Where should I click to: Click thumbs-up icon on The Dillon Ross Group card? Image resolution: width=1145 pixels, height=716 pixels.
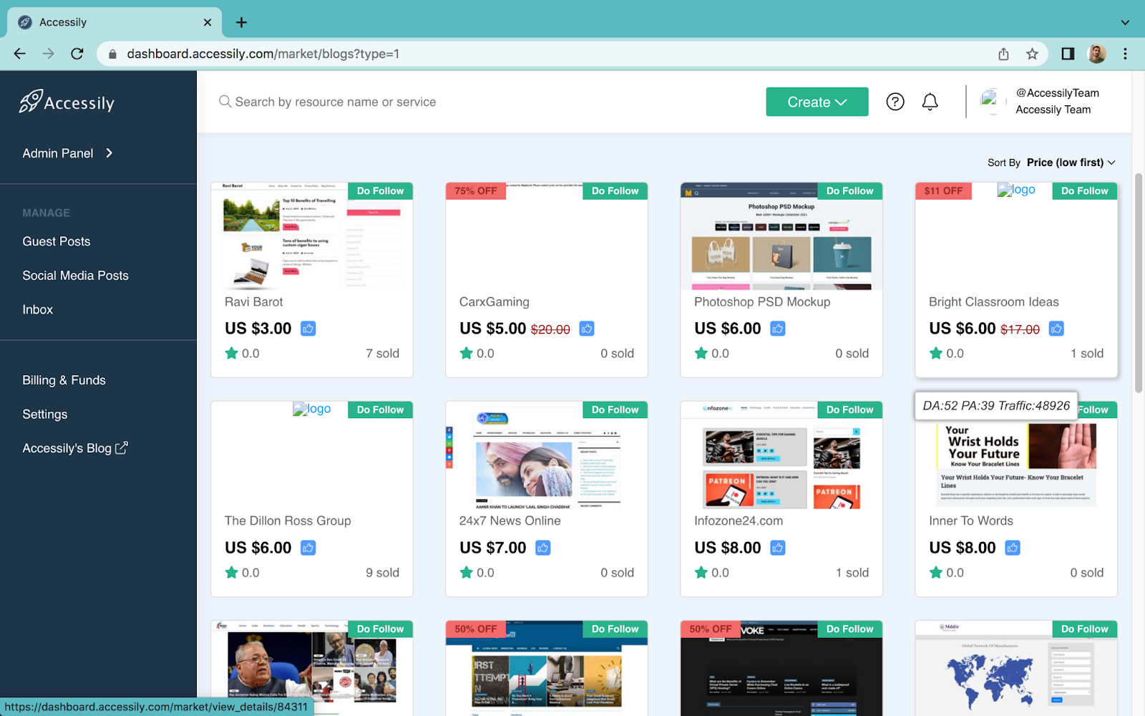(308, 548)
